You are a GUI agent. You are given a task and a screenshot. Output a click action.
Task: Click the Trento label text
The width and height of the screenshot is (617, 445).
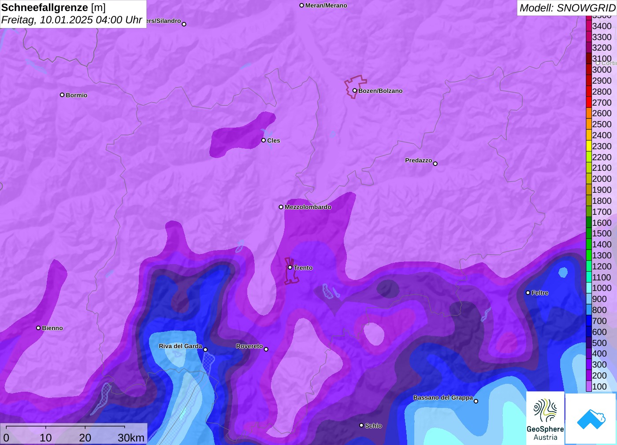pyautogui.click(x=303, y=268)
